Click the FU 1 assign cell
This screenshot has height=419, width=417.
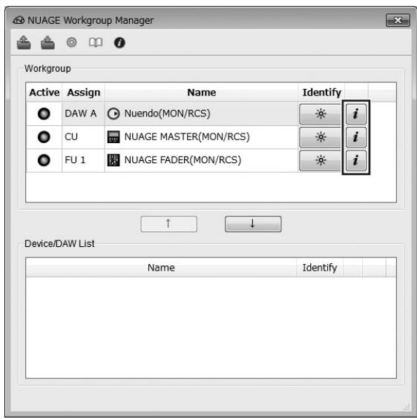pyautogui.click(x=83, y=160)
